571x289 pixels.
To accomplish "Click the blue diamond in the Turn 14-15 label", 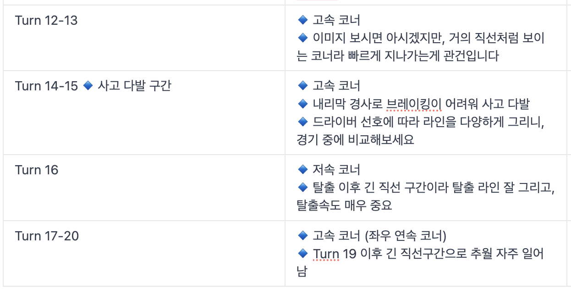I will click(88, 86).
